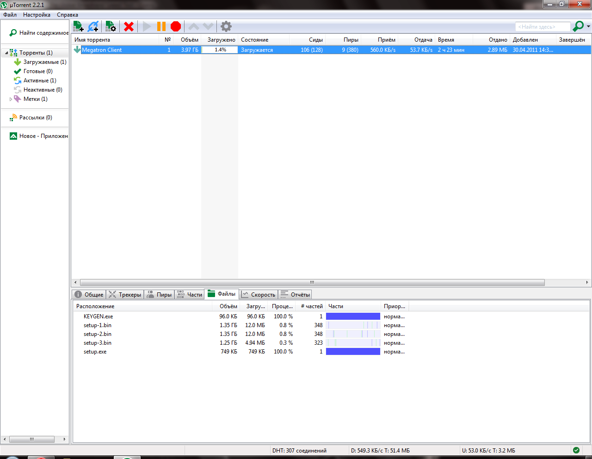
Task: Click the upload speed status U: 53.0 КБ/с
Action: click(488, 450)
